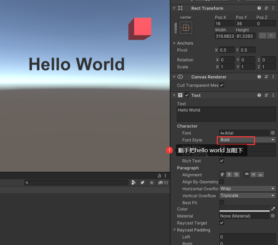This screenshot has width=278, height=245.
Task: Click the favorites star icon
Action: [152, 183]
